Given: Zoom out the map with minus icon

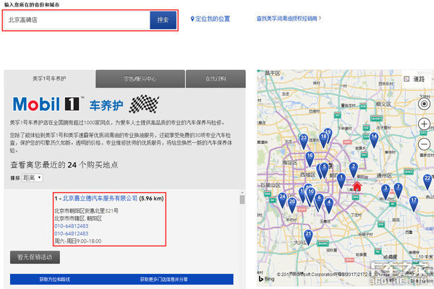Looking at the screenshot, I should (425, 144).
